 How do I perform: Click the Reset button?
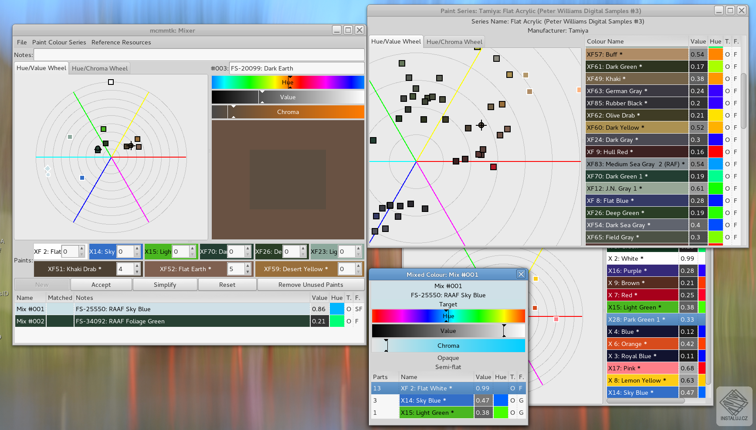click(x=227, y=284)
